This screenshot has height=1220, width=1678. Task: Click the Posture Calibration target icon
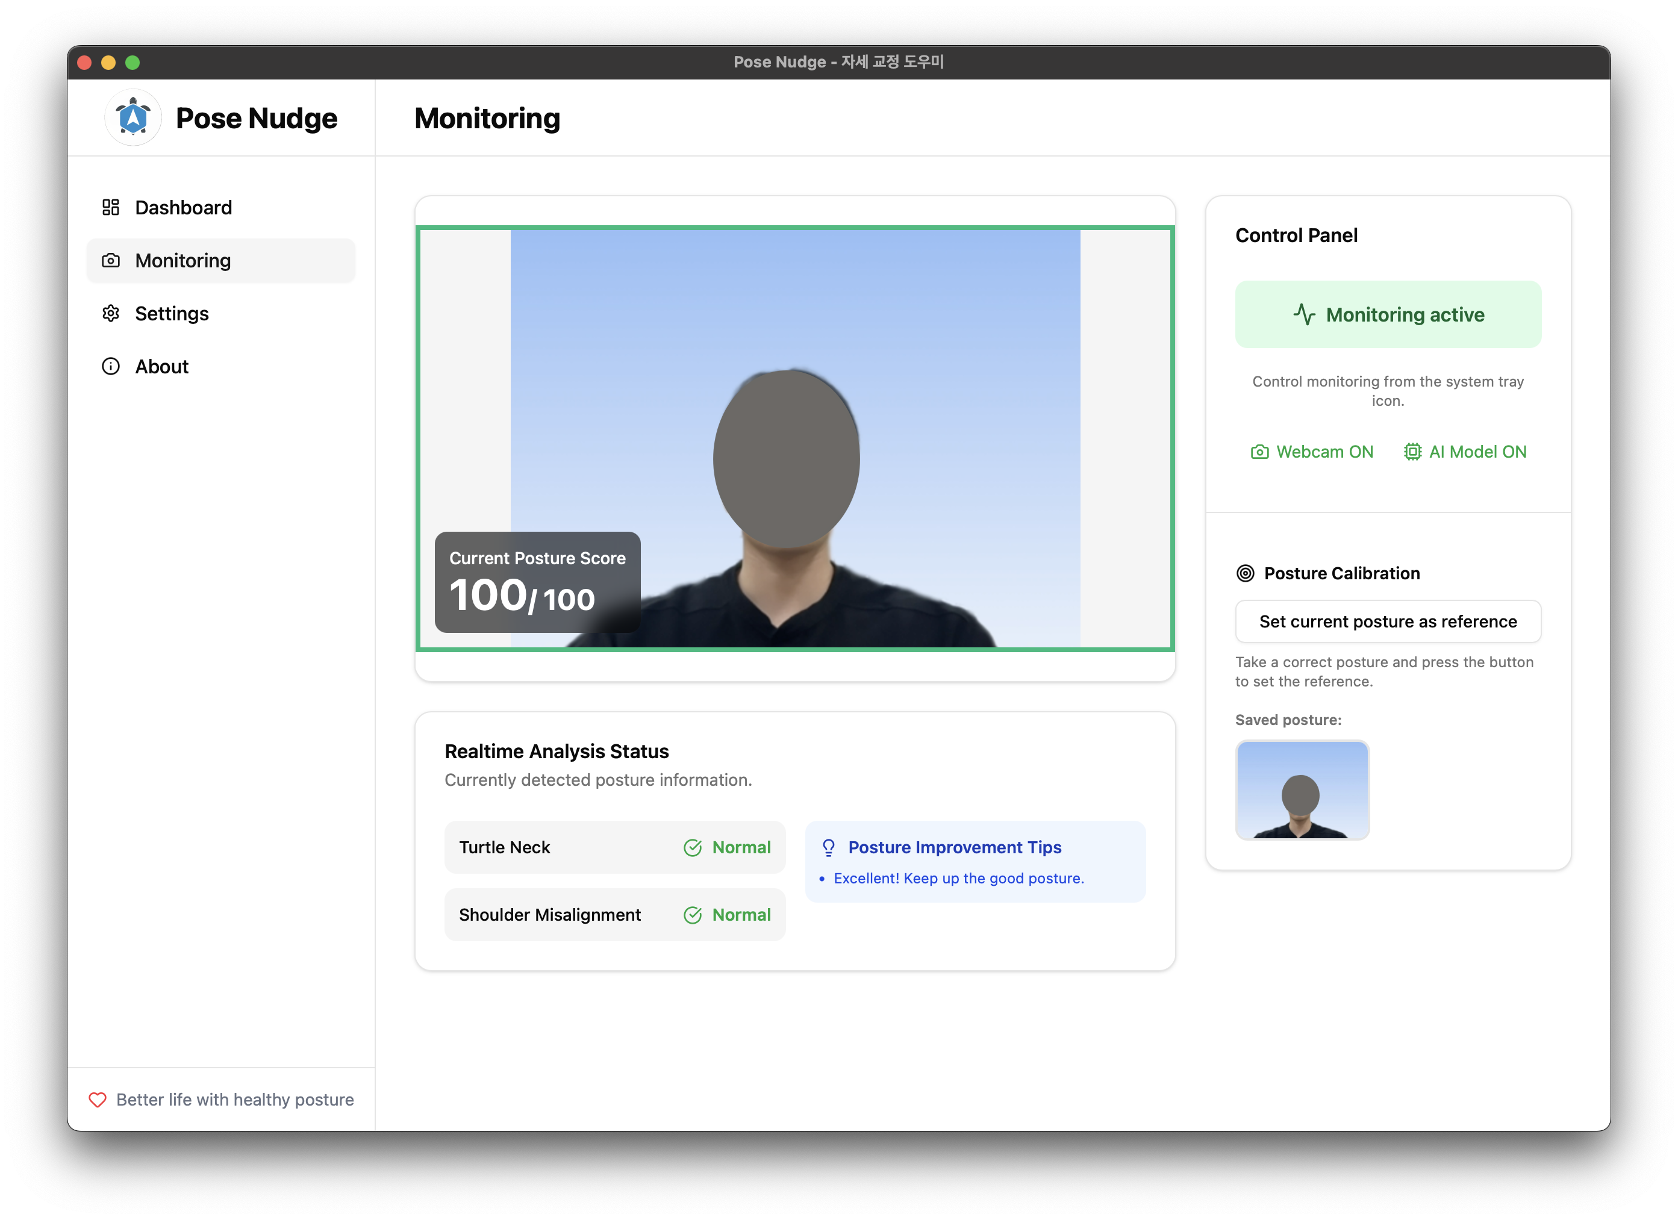tap(1245, 573)
